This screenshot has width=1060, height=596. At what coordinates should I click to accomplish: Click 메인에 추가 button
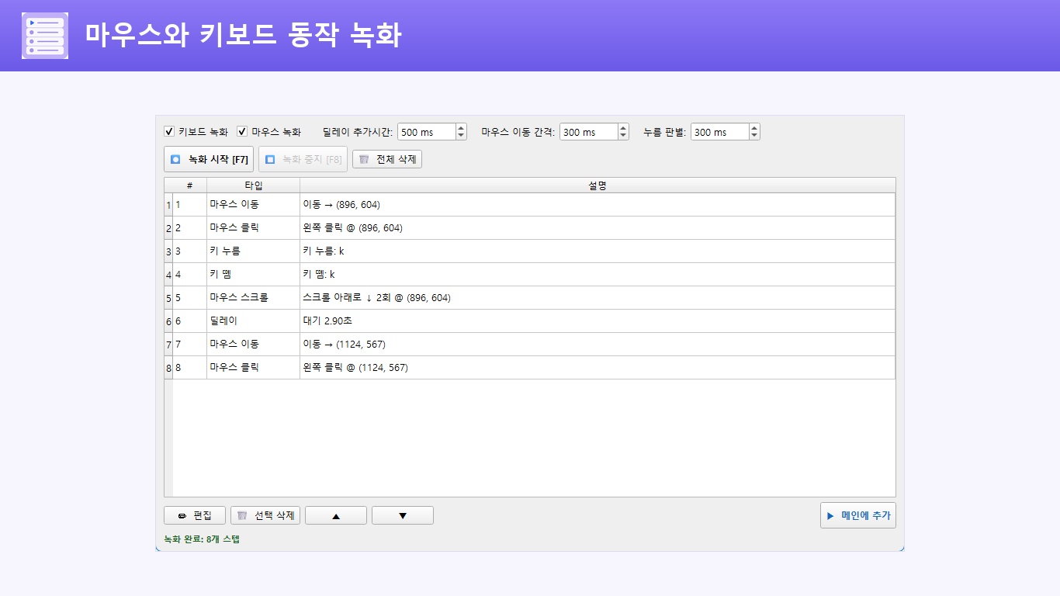(x=858, y=515)
